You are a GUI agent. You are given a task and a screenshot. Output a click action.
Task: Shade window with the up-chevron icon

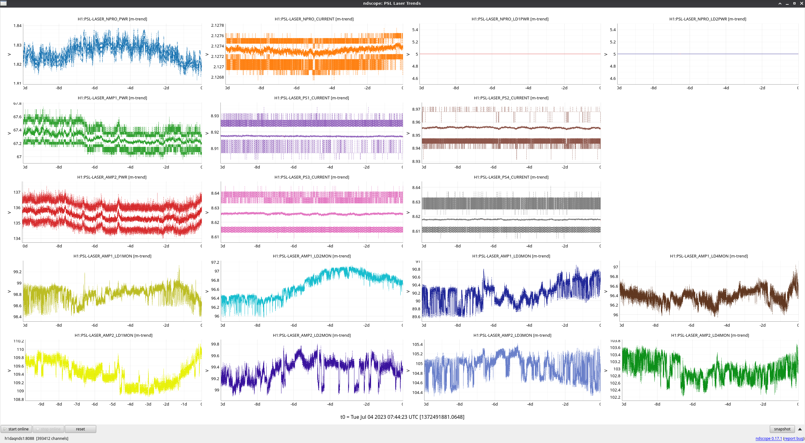click(780, 3)
